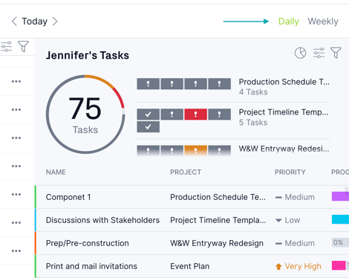Image resolution: width=349 pixels, height=278 pixels.
Task: Open W&W Entryway Redesi... project label
Action: [284, 149]
